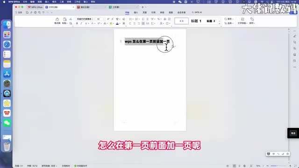Screen dimensions: 299x168
Task: Toggle underline formatting
Action: [x=86, y=23]
